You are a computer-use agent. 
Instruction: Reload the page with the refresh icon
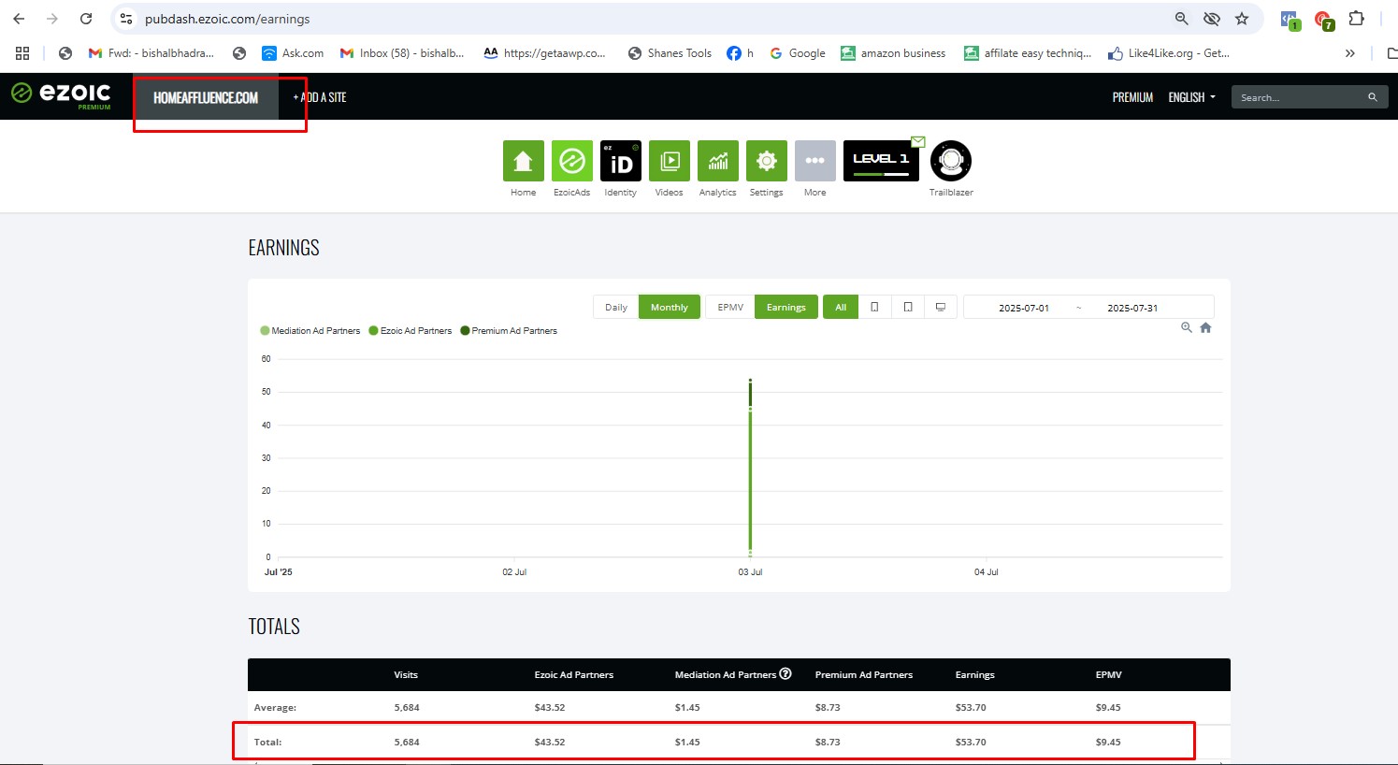(86, 19)
